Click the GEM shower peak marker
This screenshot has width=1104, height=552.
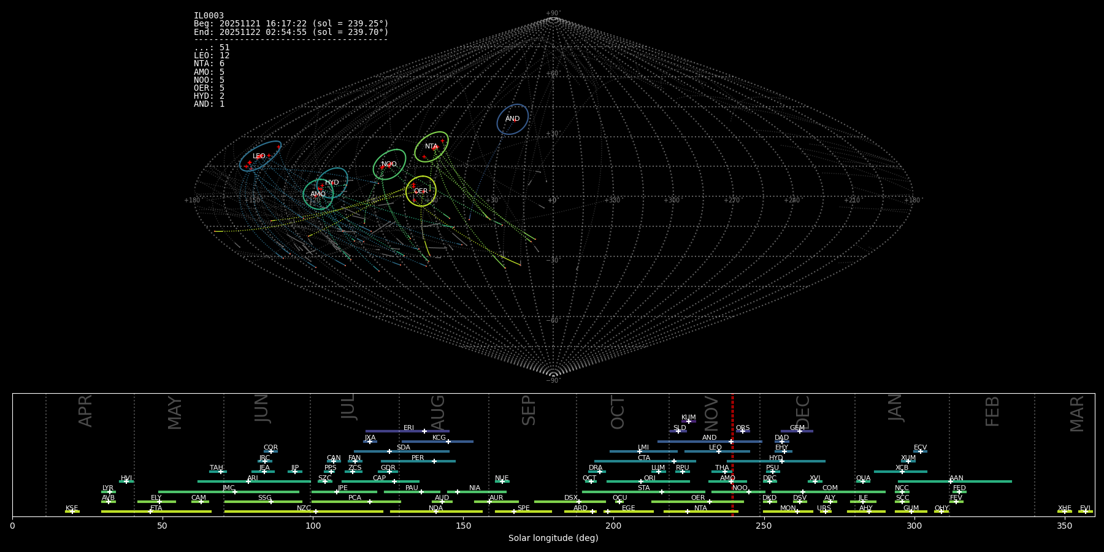(x=800, y=431)
